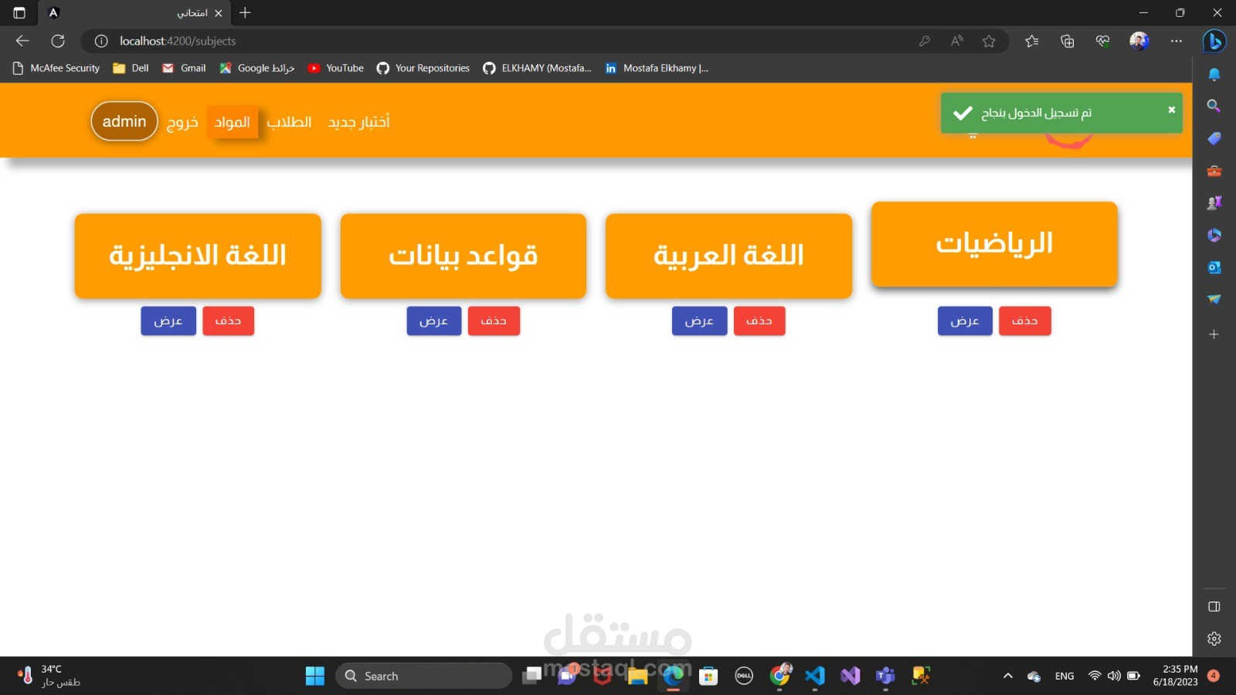The width and height of the screenshot is (1236, 695).
Task: Click عرض under قواعد بيانات
Action: tap(434, 320)
